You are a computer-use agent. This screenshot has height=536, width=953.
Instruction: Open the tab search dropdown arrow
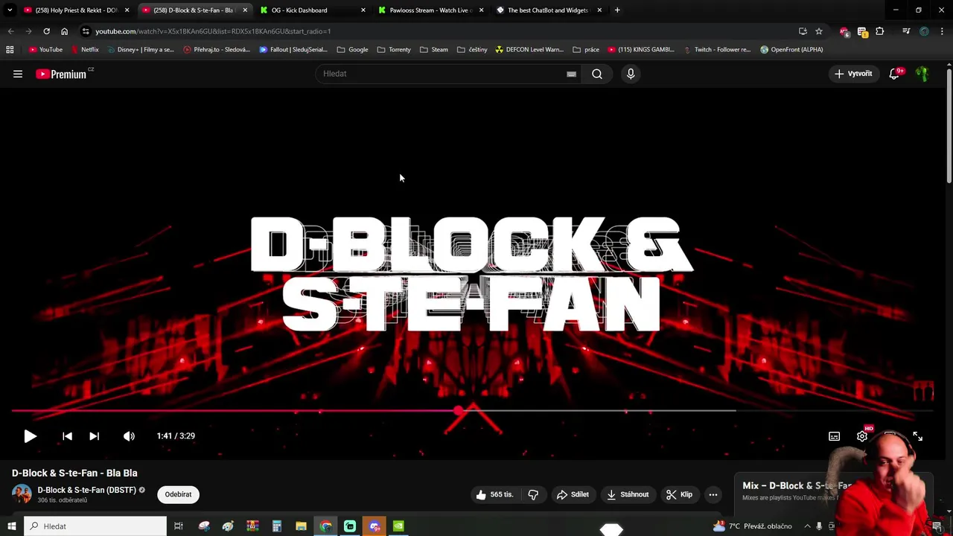coord(10,10)
